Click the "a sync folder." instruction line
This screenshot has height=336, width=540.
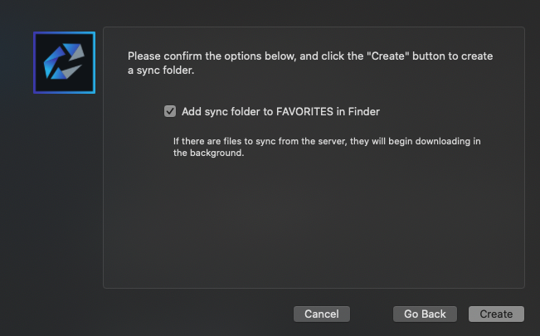[160, 71]
